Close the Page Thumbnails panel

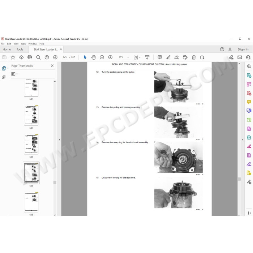[x=52, y=66]
